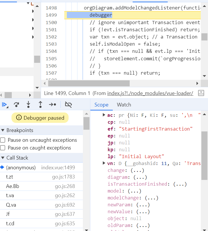The height and width of the screenshot is (231, 208).
Task: Switch to the Watch tab
Action: [x=124, y=105]
